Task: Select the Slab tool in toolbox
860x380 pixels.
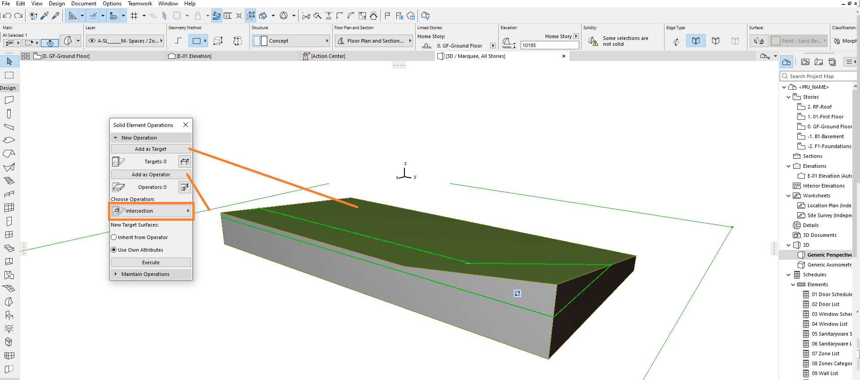Action: point(9,140)
